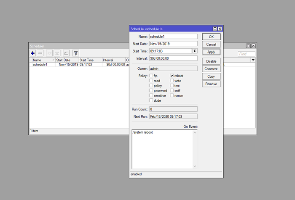Click the Start Time field
Image resolution: width=295 pixels, height=200 pixels.
coord(171,51)
